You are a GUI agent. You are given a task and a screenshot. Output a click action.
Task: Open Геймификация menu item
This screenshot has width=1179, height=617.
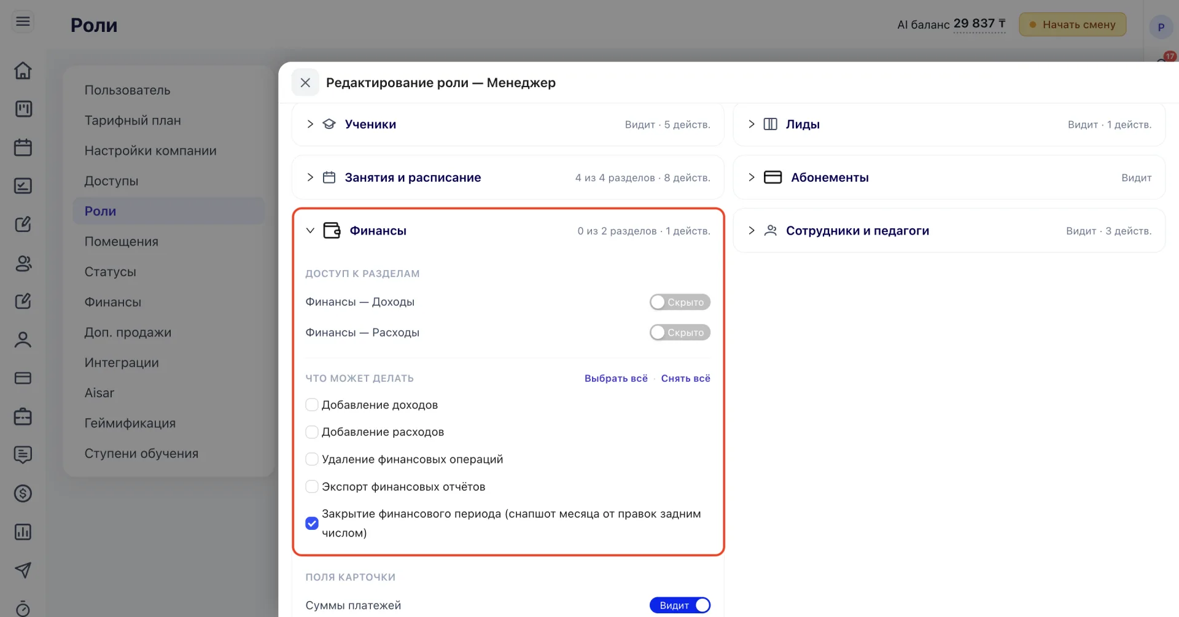169,423
